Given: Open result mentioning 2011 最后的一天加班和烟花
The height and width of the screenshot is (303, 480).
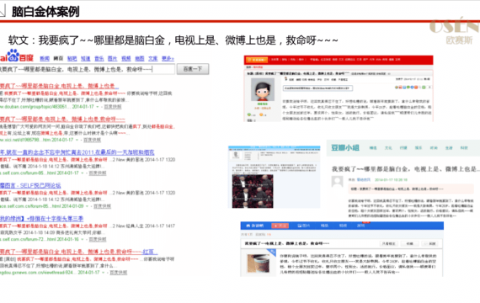Looking at the screenshot, I should (x=77, y=152).
